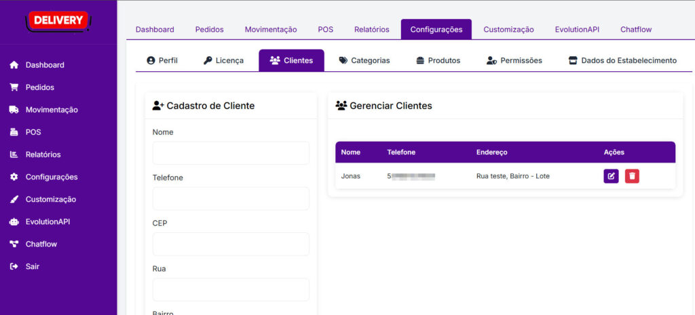Open the Customização top tab
Image resolution: width=695 pixels, height=315 pixels.
click(508, 30)
